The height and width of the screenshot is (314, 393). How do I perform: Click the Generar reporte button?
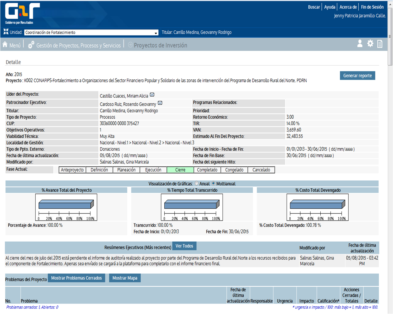tap(357, 75)
